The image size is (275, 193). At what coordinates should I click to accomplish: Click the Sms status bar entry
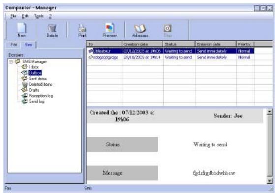point(88,188)
